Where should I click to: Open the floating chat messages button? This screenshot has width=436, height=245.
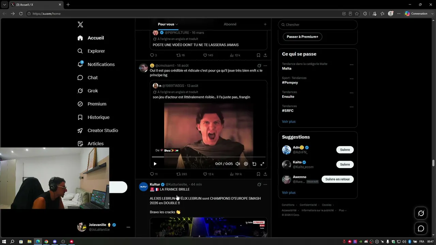point(421,228)
